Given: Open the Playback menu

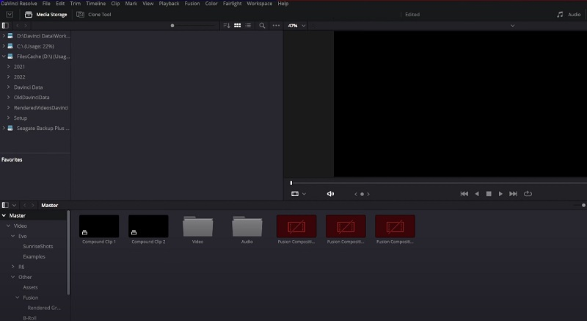Looking at the screenshot, I should tap(169, 4).
